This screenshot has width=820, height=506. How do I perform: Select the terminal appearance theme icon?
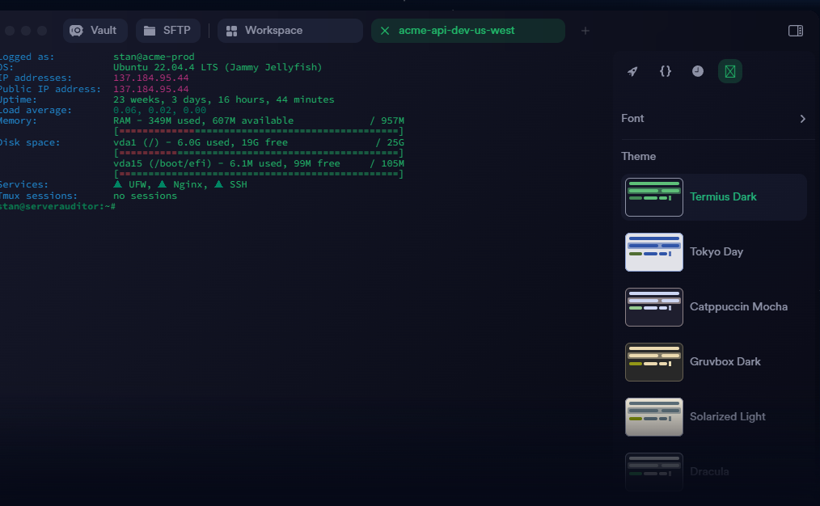[x=730, y=71]
